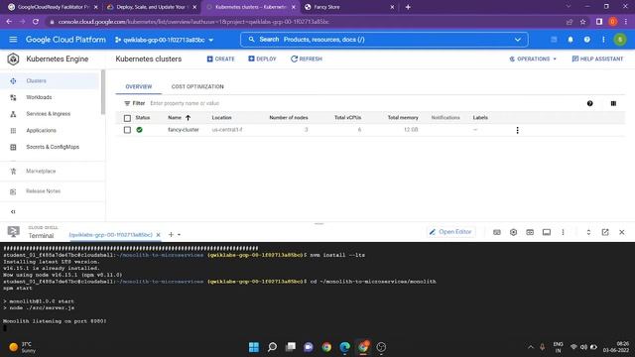Add a new Cloud Shell terminal tab
The image size is (635, 357).
tap(171, 235)
